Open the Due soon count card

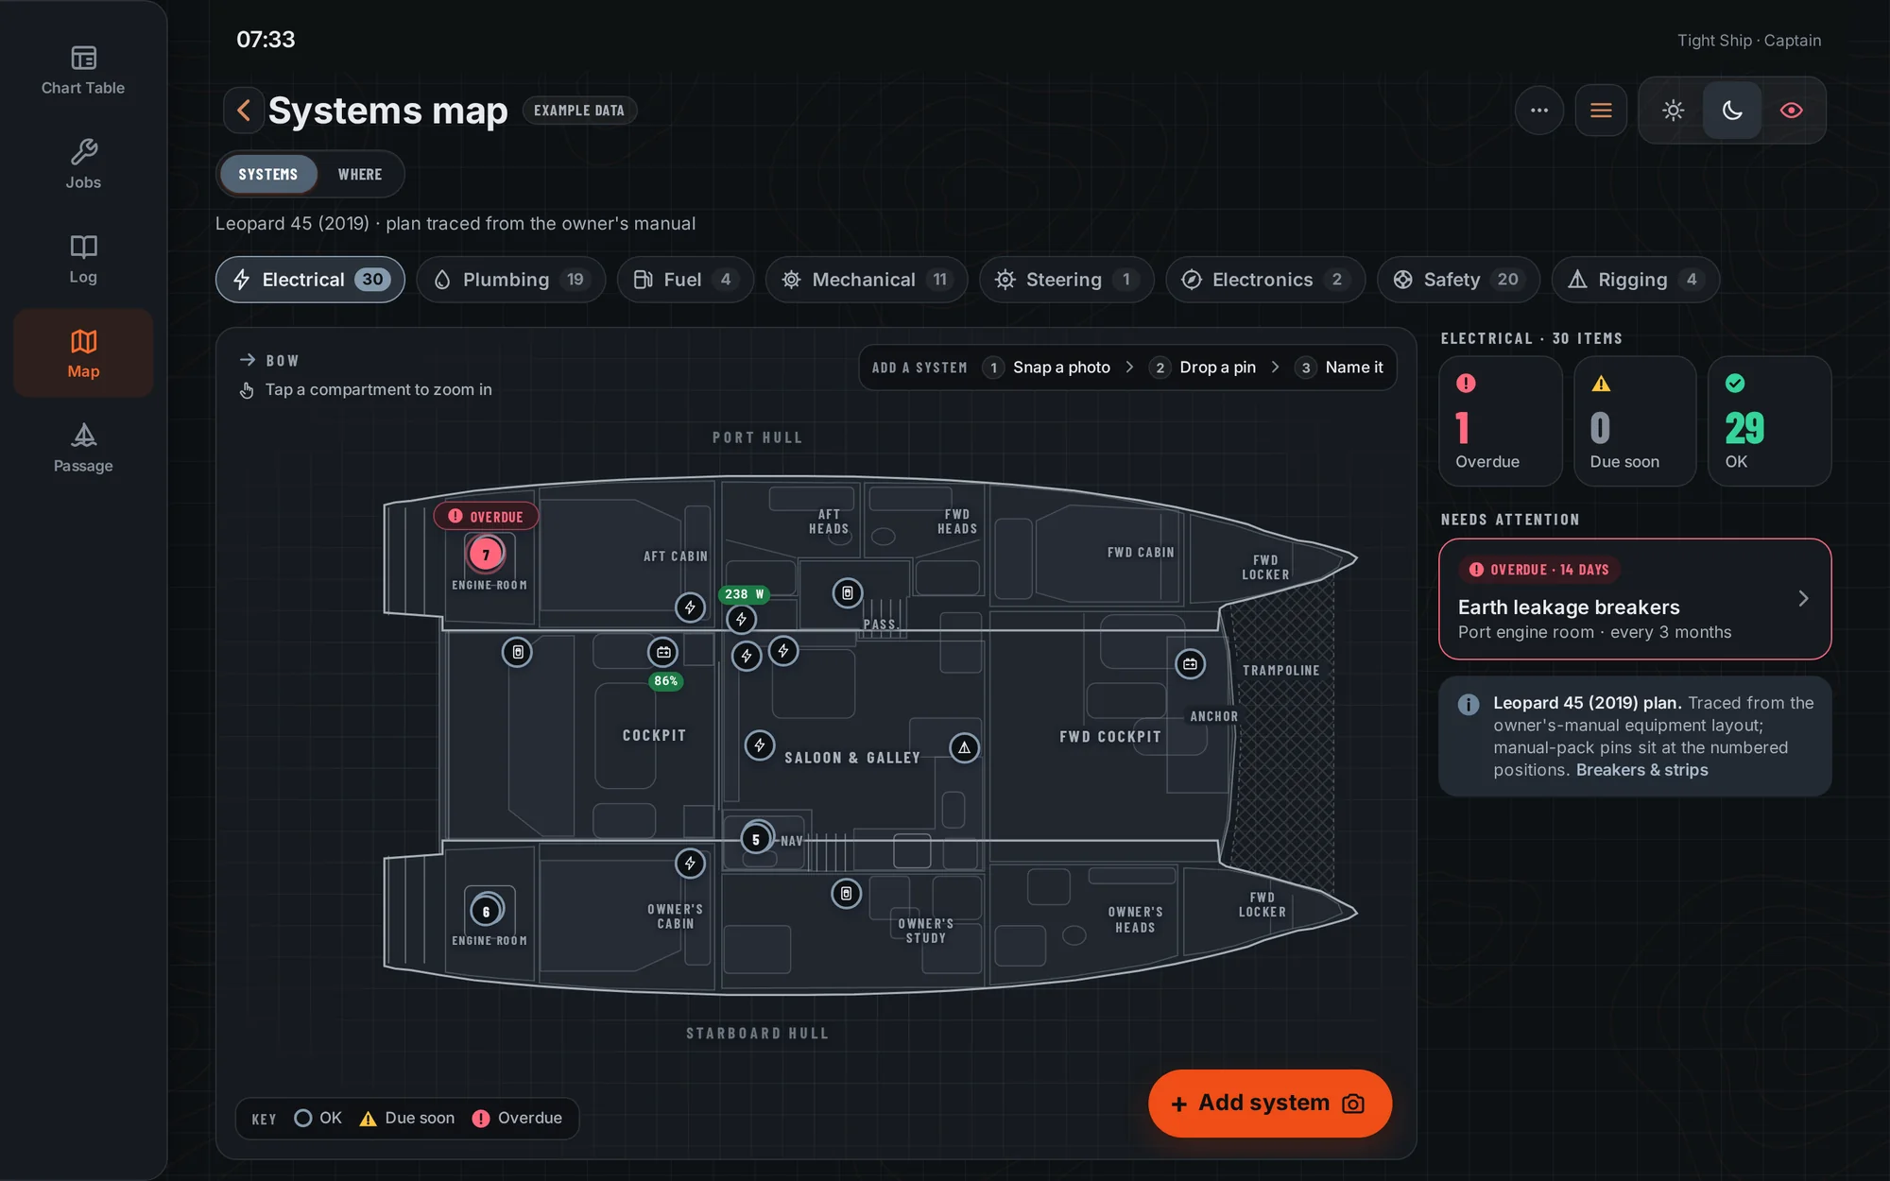(x=1635, y=421)
